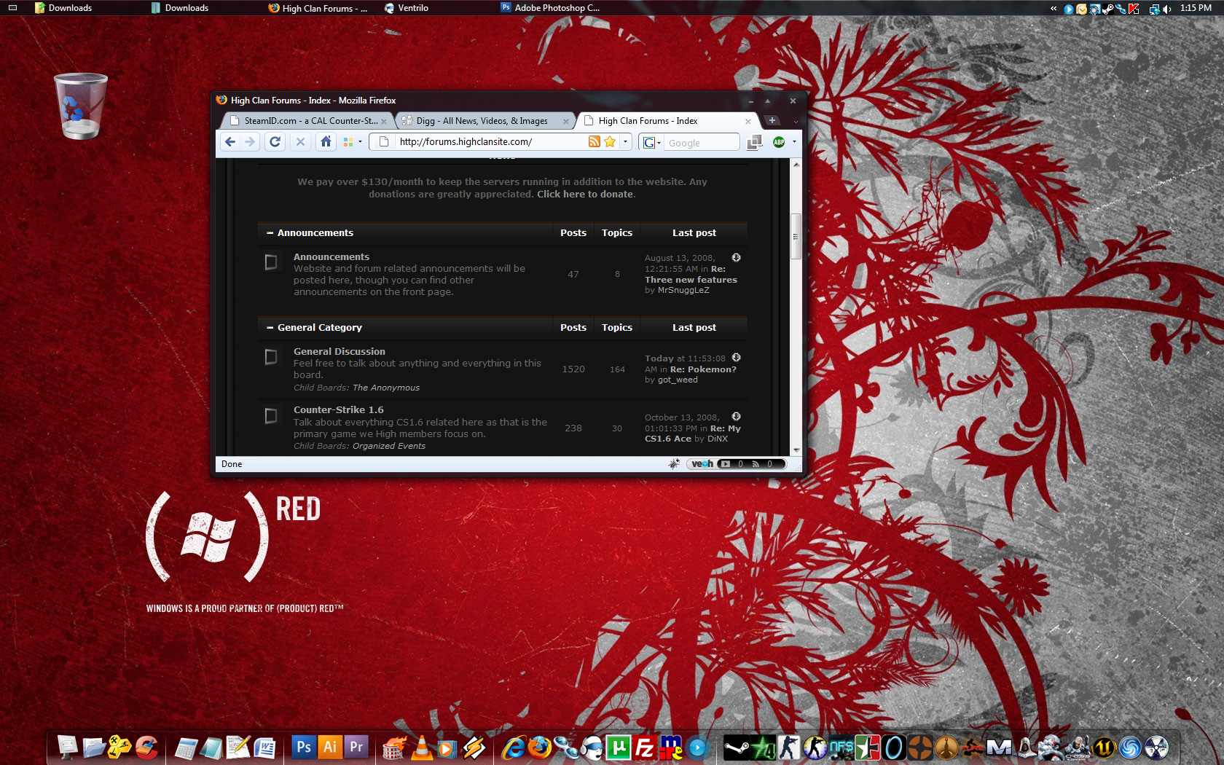Click the page vertical scrollbar thumb
The height and width of the screenshot is (765, 1224).
(x=796, y=236)
